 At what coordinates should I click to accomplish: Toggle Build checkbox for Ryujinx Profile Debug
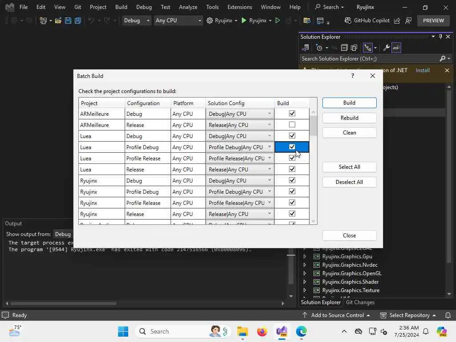tap(292, 191)
